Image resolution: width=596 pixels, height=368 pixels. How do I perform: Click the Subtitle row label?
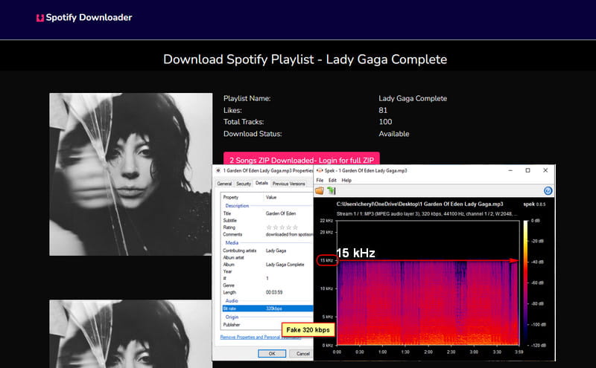230,220
